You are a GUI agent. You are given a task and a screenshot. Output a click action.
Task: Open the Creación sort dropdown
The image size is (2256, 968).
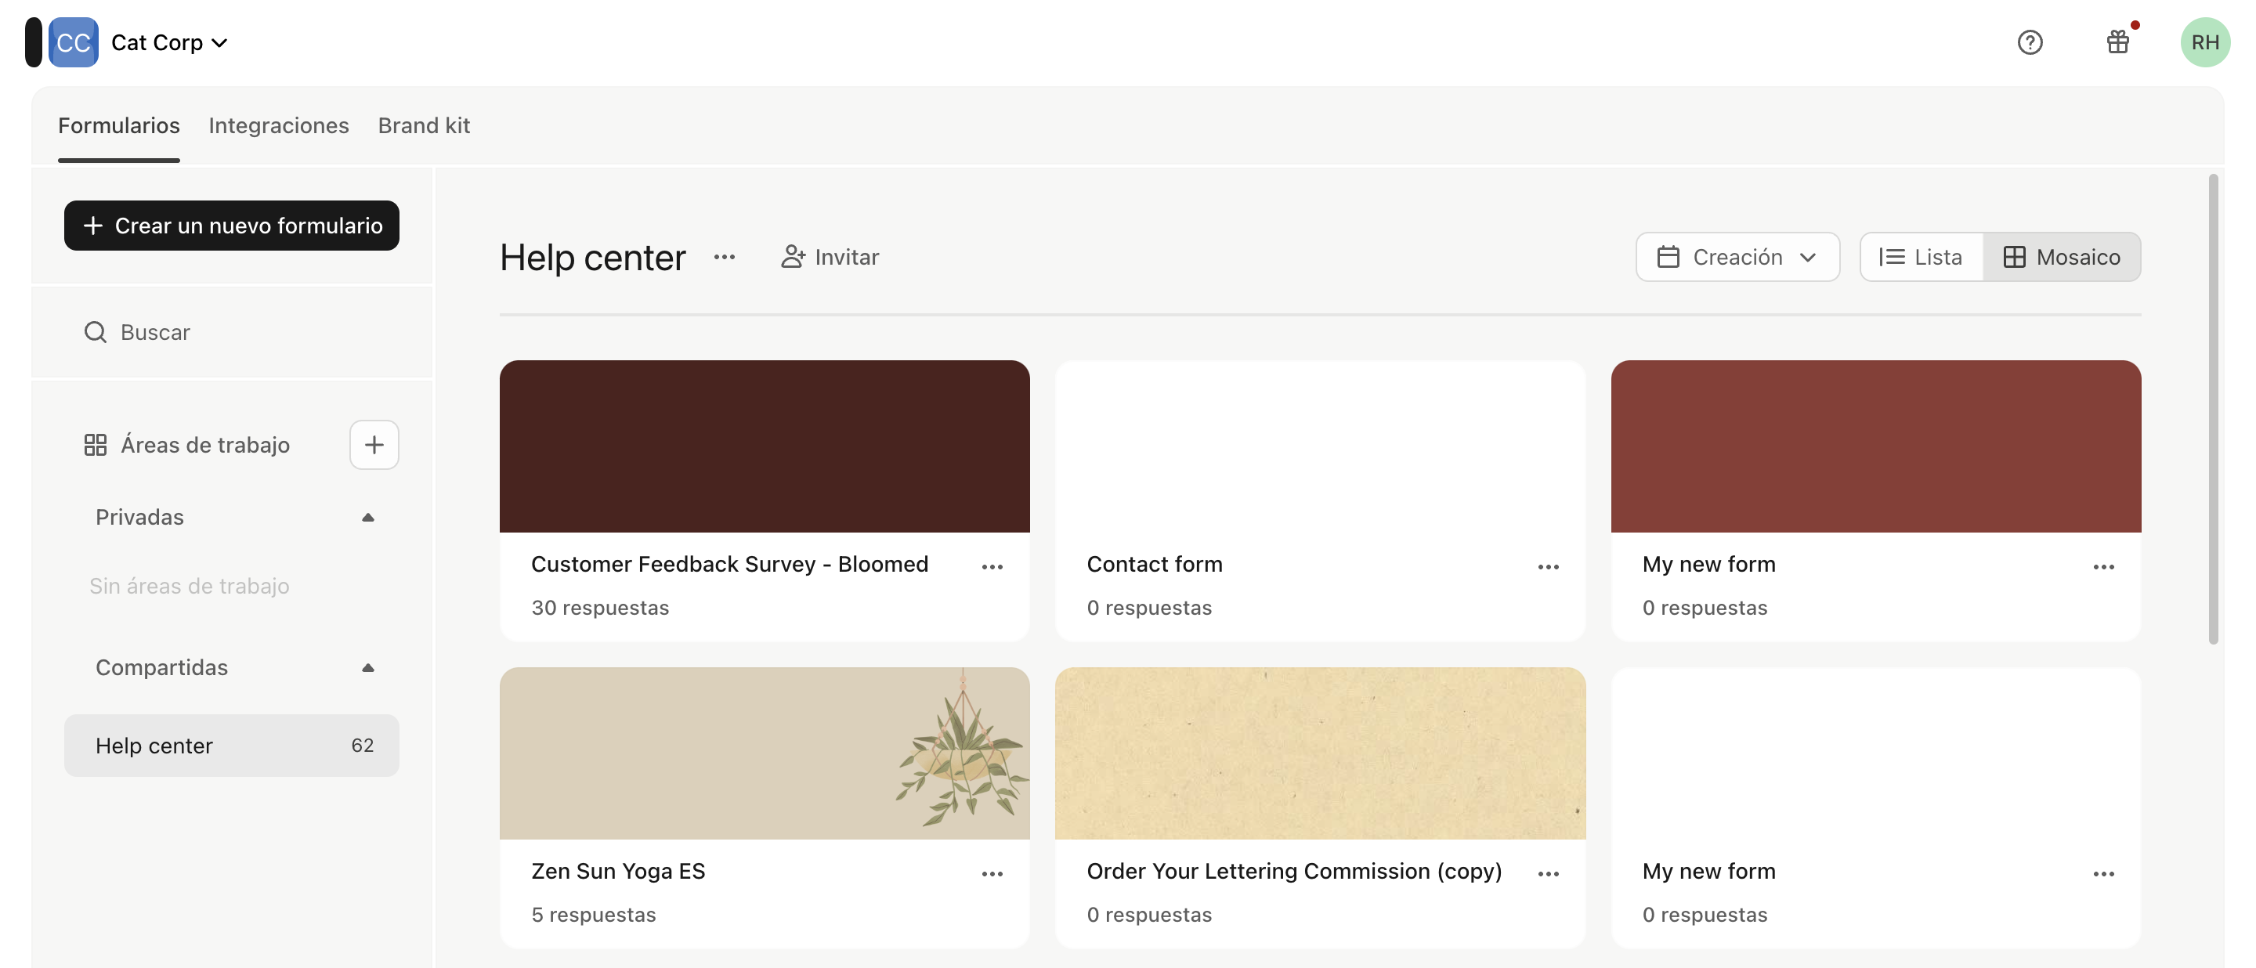[1737, 256]
